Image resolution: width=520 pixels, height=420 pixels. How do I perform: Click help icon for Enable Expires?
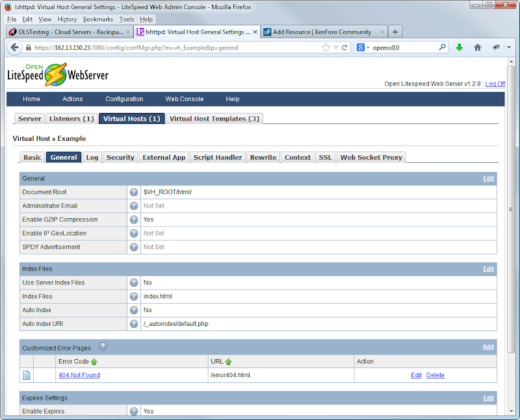tap(134, 411)
